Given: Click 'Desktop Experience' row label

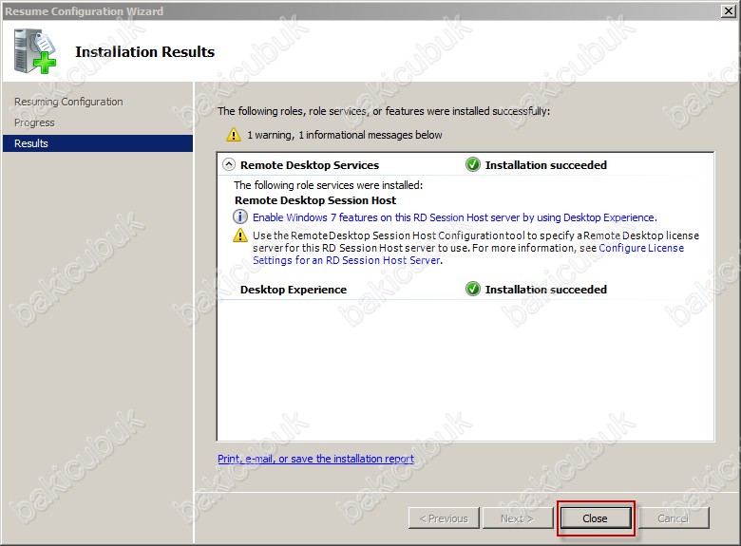Looking at the screenshot, I should 294,290.
